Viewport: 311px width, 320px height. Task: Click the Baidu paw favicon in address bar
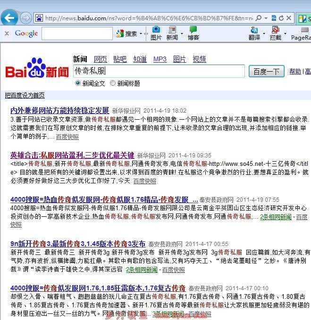pos(39,18)
